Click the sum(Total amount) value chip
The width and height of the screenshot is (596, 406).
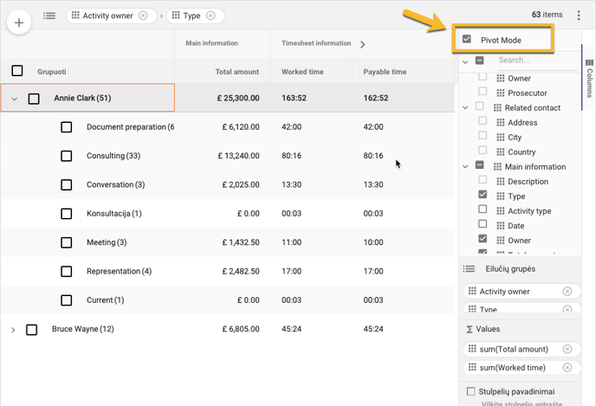coord(521,349)
